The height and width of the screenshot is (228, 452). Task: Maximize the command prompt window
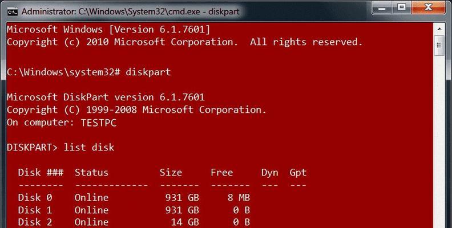point(402,8)
